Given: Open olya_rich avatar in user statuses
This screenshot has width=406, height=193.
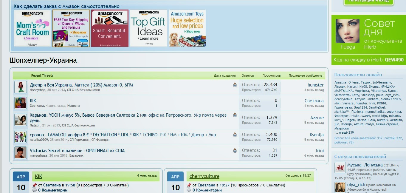Looking at the screenshot, I should (340, 187).
